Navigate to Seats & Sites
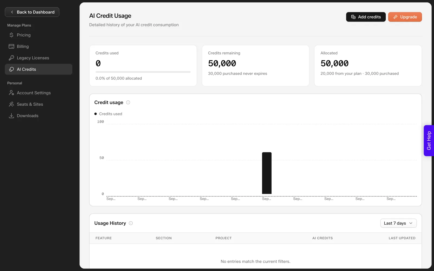 tap(39, 104)
